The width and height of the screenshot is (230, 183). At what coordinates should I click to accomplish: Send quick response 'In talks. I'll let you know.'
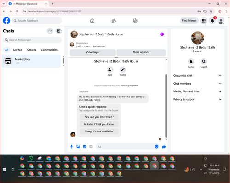point(99,124)
